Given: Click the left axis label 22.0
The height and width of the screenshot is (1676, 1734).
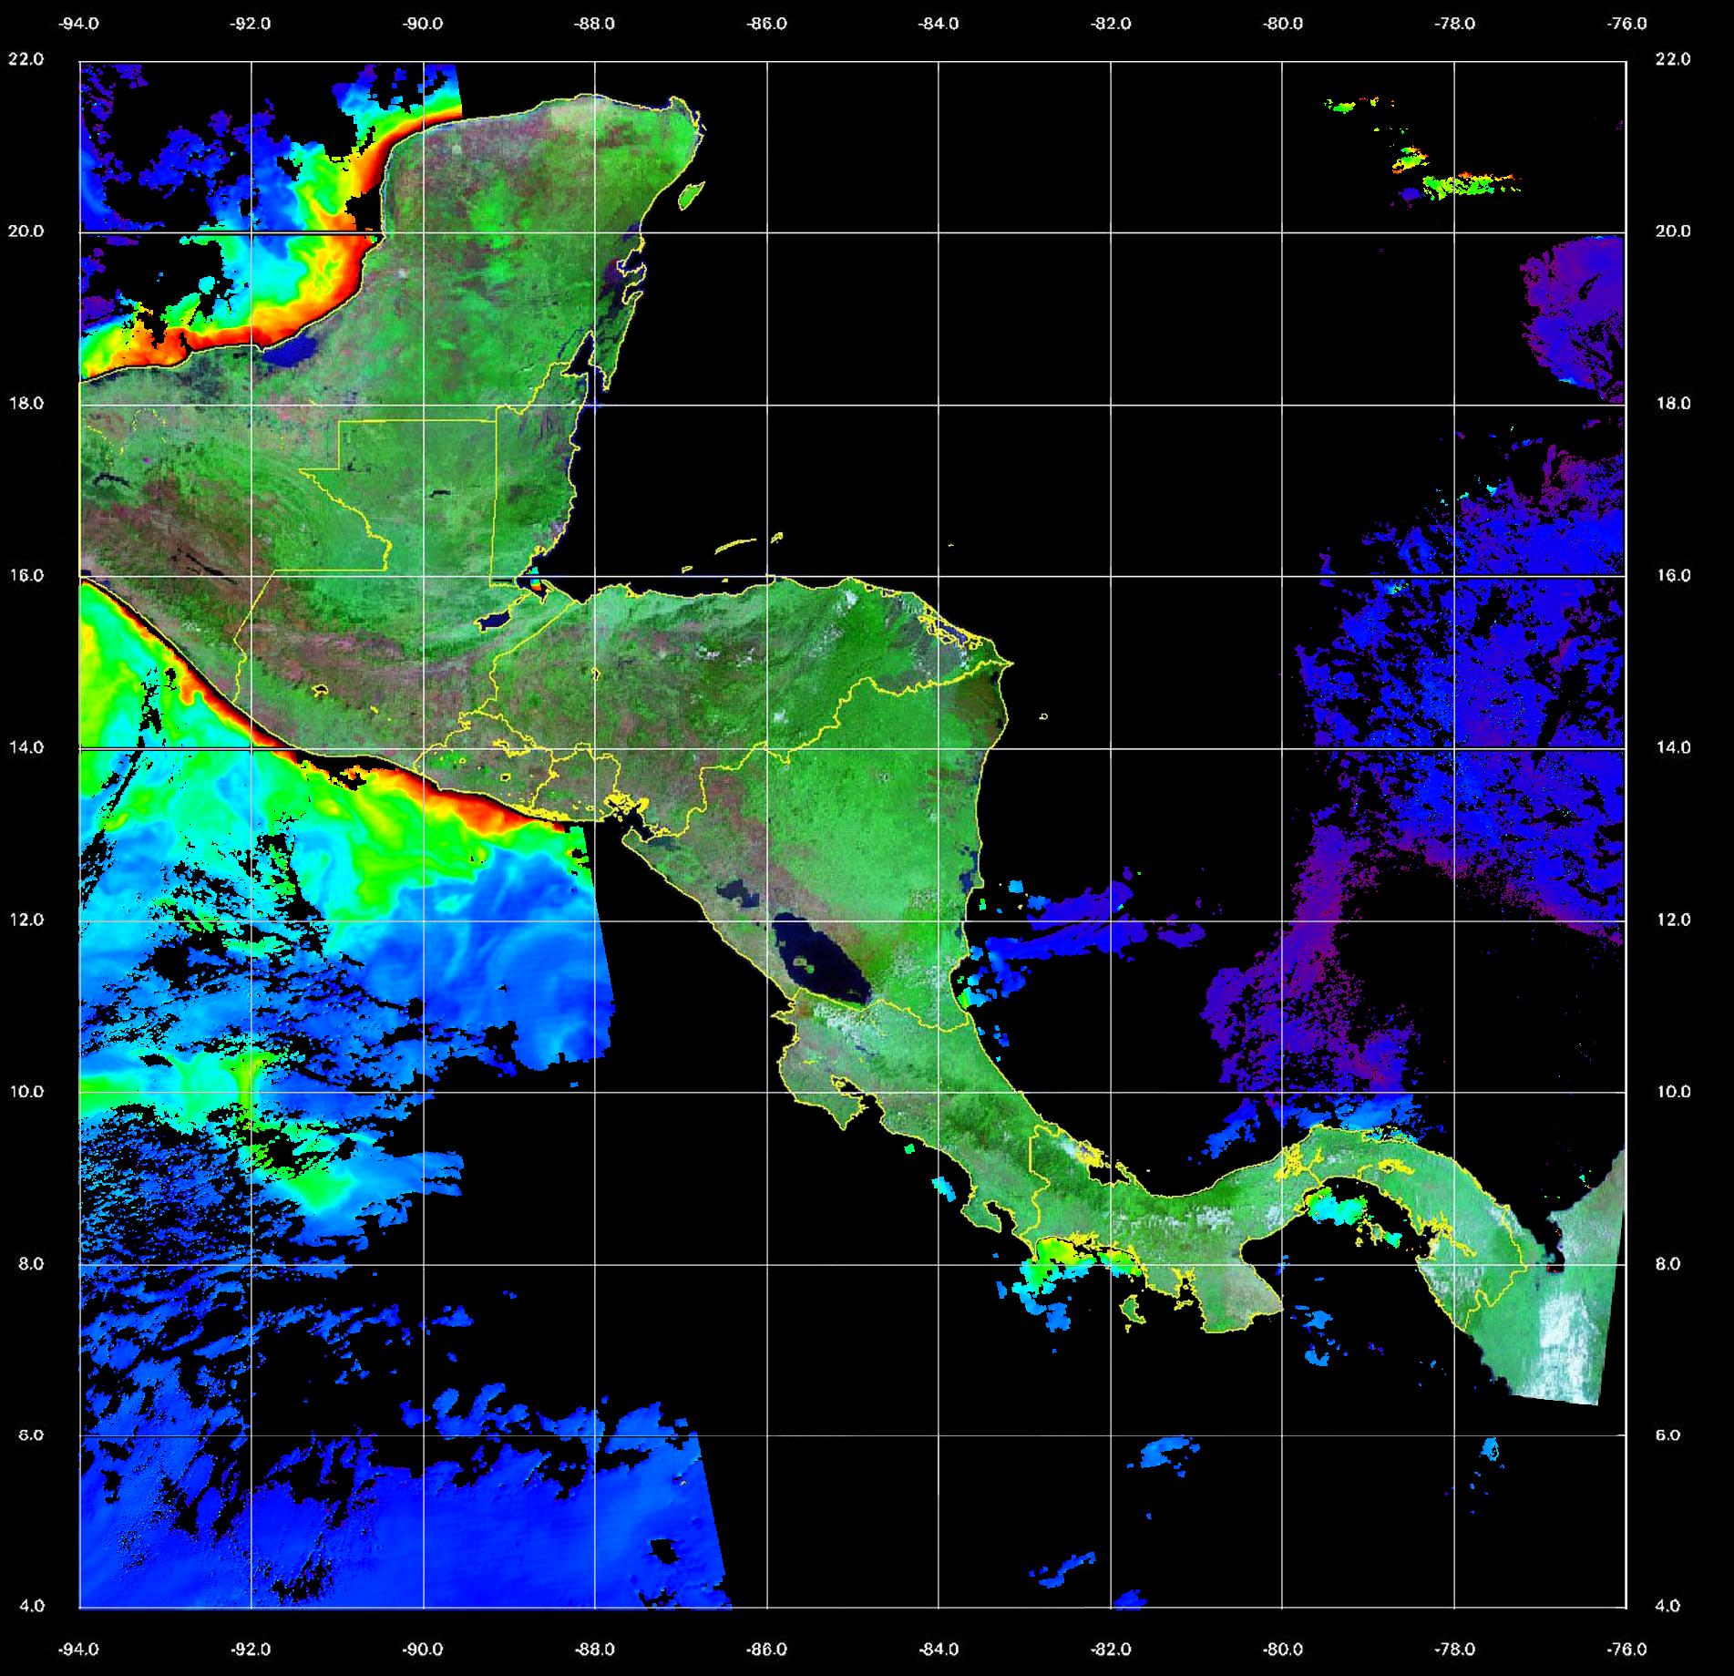Looking at the screenshot, I should (26, 59).
